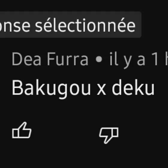
Task: Click the 'x' between Bakugou and deku
Action: 101,90
